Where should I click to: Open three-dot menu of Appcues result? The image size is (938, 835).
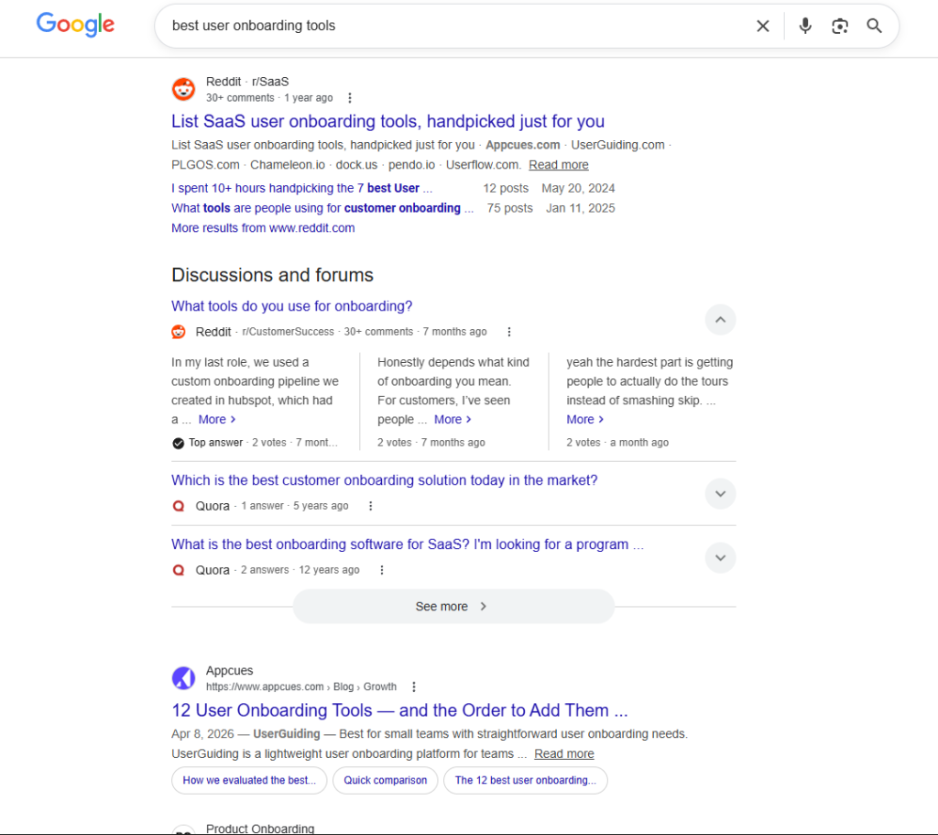coord(414,687)
